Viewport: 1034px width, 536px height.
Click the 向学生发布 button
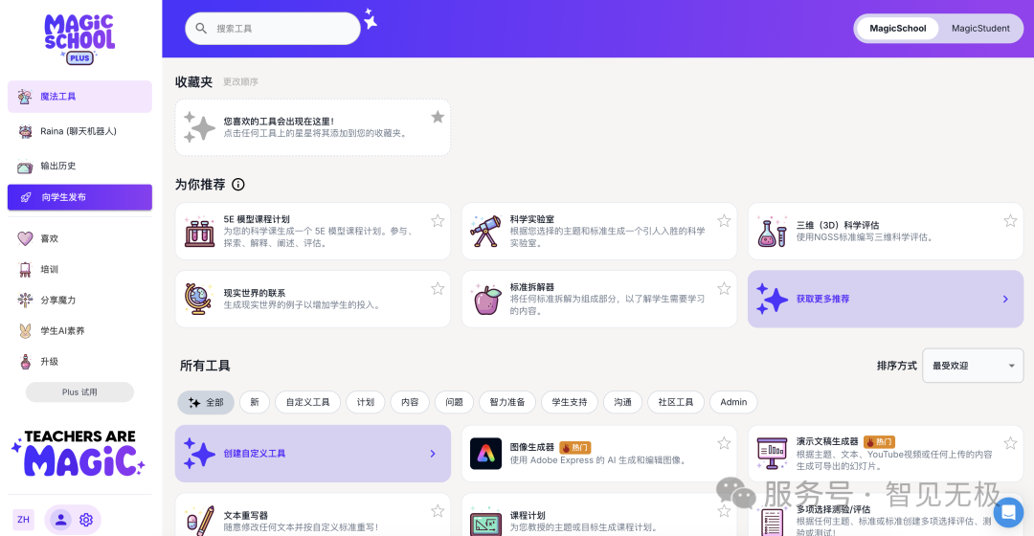(x=79, y=197)
